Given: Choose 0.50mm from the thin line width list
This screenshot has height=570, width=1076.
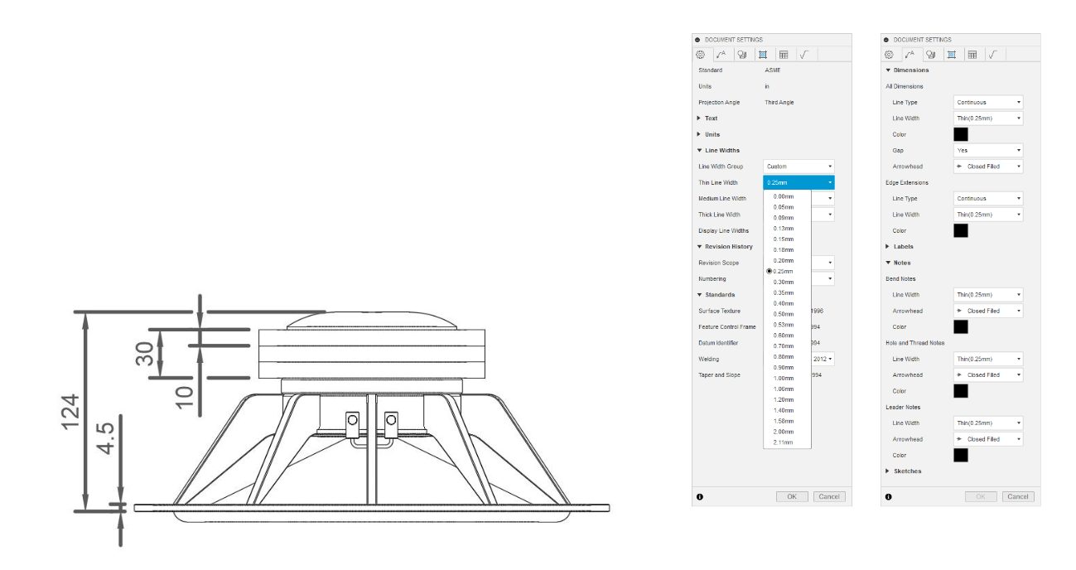Looking at the screenshot, I should coord(783,314).
